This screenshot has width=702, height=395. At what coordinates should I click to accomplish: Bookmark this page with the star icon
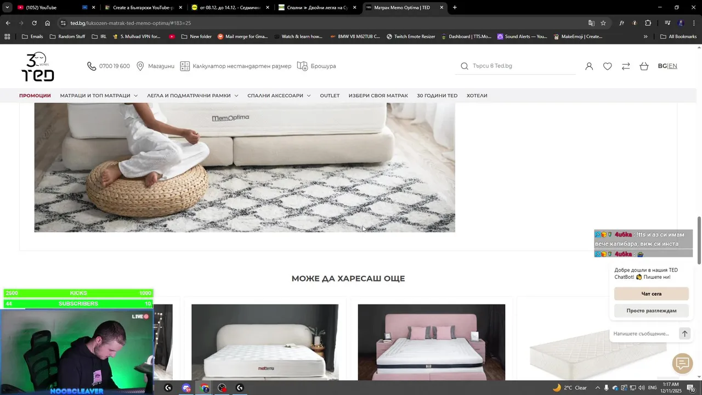click(603, 23)
